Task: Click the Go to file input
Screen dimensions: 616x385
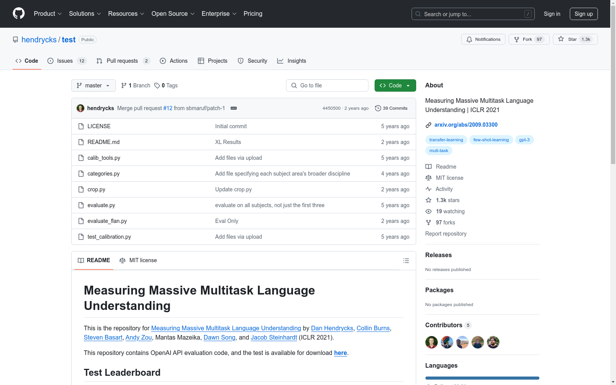Action: point(327,85)
